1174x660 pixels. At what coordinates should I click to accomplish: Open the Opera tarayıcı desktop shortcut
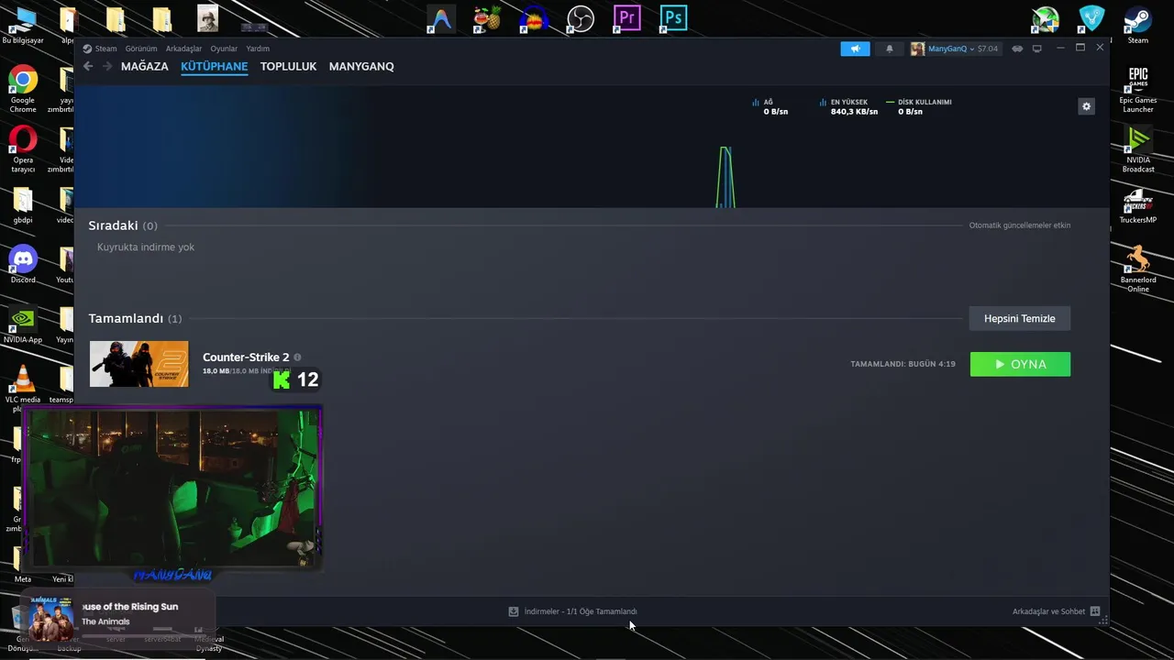(23, 149)
